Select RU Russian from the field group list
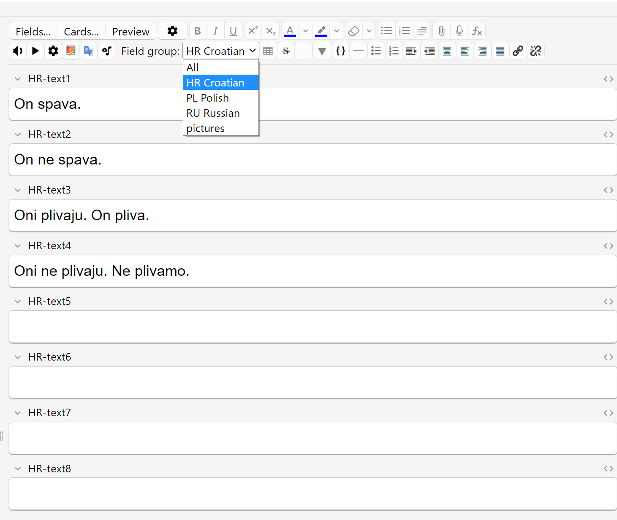The image size is (617, 520). point(213,113)
